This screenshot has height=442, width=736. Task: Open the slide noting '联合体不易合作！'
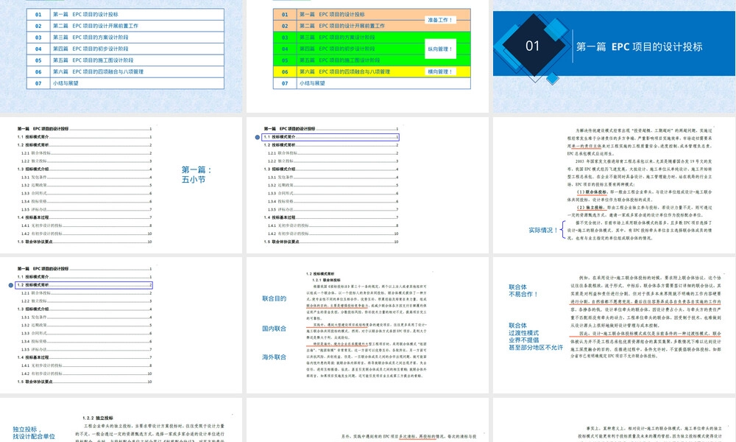tap(615, 325)
